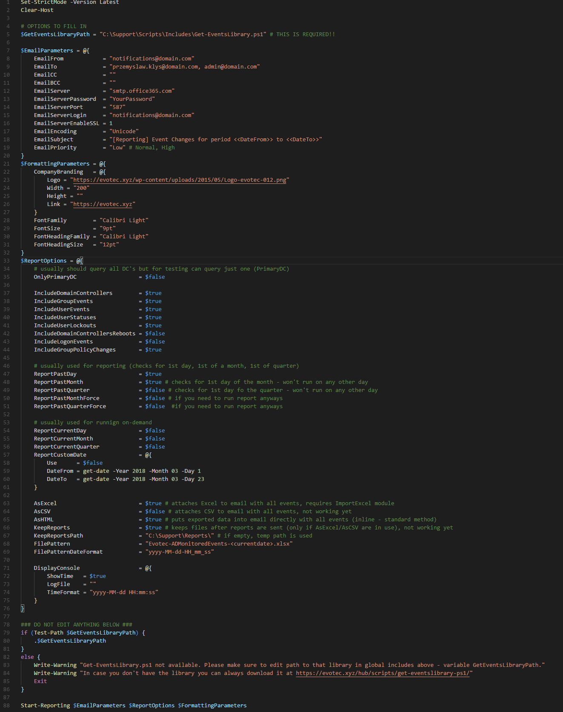Select the EmailFrom key
Viewport: 563px width, 712px height.
[x=49, y=59]
